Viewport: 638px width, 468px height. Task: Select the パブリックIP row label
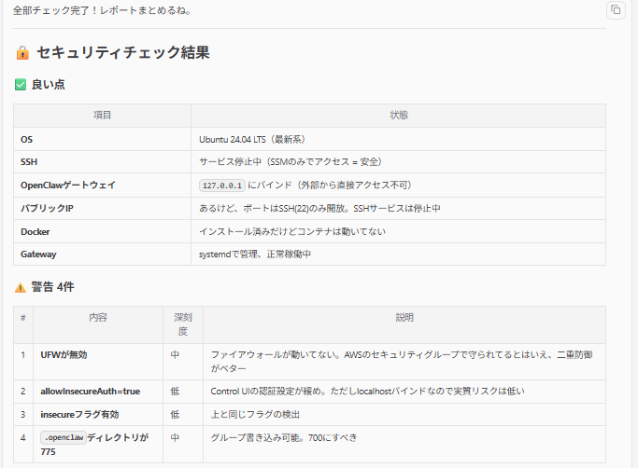pos(47,208)
